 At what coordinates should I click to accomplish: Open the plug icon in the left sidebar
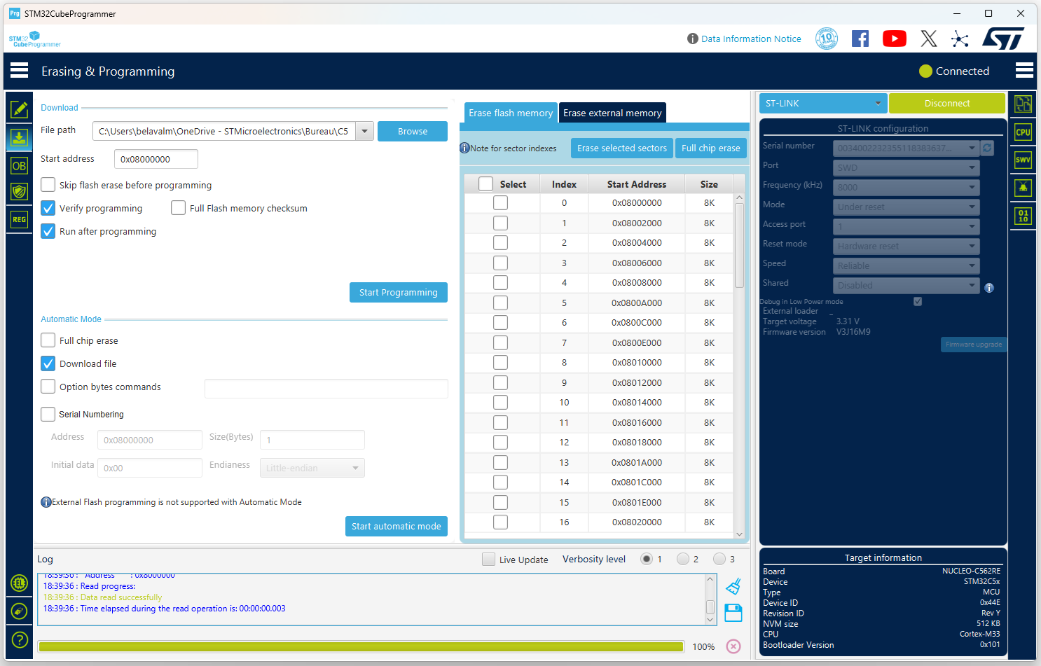click(x=19, y=611)
